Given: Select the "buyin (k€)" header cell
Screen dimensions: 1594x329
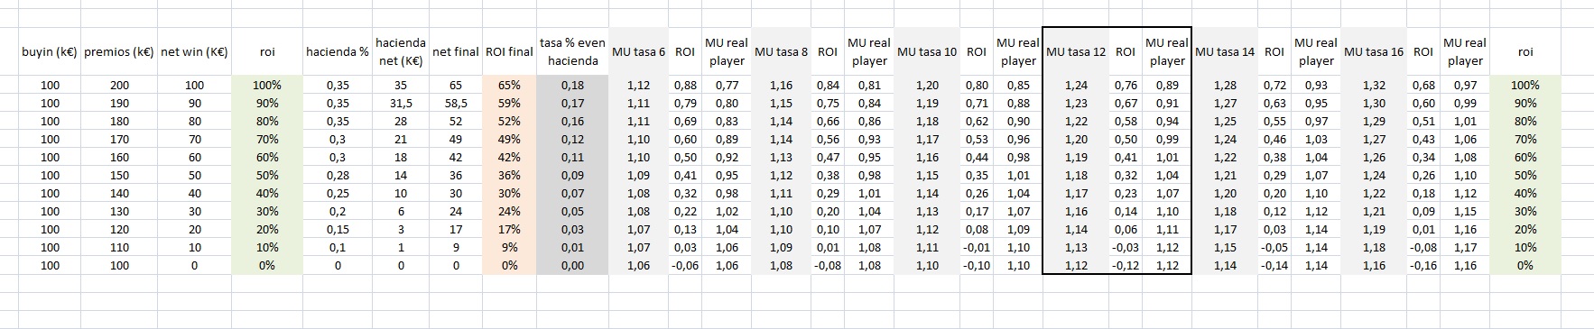Looking at the screenshot, I should pos(50,52).
